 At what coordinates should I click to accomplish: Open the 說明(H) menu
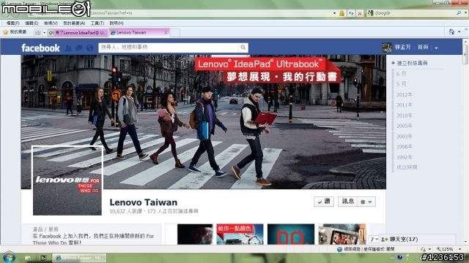point(117,23)
